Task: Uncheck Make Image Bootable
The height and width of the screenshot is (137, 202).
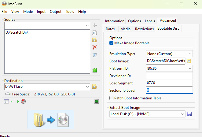Action: coord(112,43)
